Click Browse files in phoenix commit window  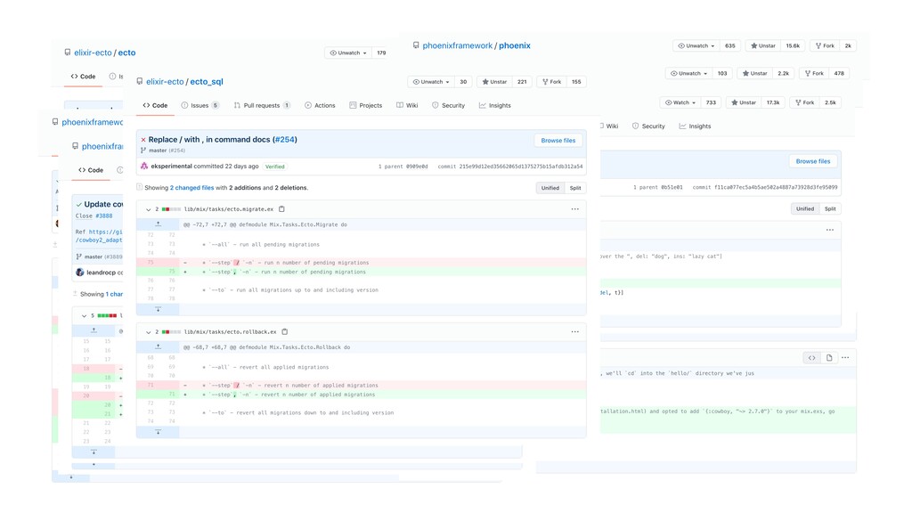tap(812, 161)
